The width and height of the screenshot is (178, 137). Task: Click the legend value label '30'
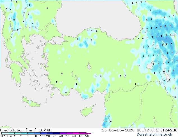tap(61, 136)
